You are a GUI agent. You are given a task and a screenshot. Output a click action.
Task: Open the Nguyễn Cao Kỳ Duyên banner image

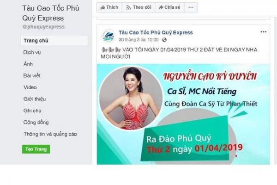[183, 114]
